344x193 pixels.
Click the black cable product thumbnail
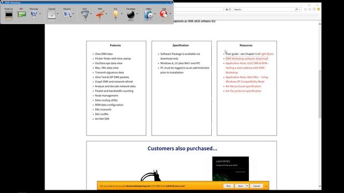[x=152, y=175]
